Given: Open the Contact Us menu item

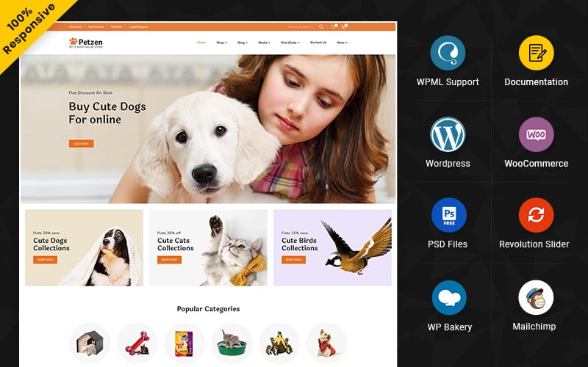Looking at the screenshot, I should tap(318, 43).
